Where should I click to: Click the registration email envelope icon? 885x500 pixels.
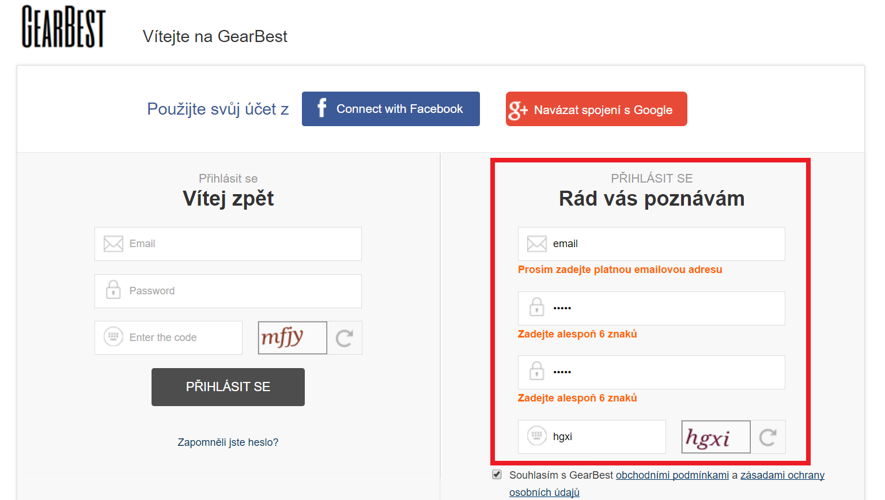[x=537, y=244]
